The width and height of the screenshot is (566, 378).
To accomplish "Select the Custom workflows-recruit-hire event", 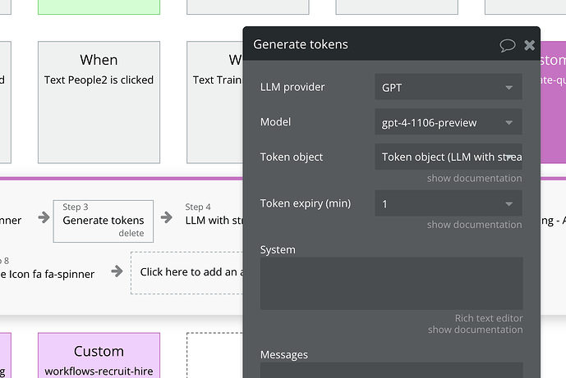I will click(x=99, y=359).
